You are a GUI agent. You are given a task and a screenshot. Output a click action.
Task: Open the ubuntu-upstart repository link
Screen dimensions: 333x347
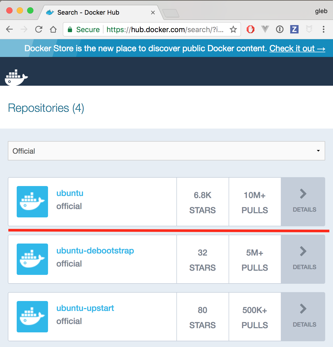tap(85, 308)
